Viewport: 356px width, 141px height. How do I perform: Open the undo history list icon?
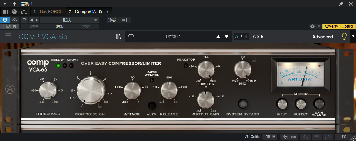[316, 137]
